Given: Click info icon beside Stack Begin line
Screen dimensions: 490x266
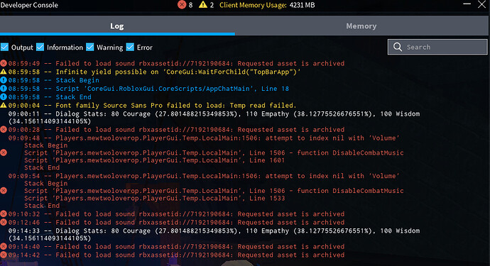Looking at the screenshot, I should (x=4, y=80).
